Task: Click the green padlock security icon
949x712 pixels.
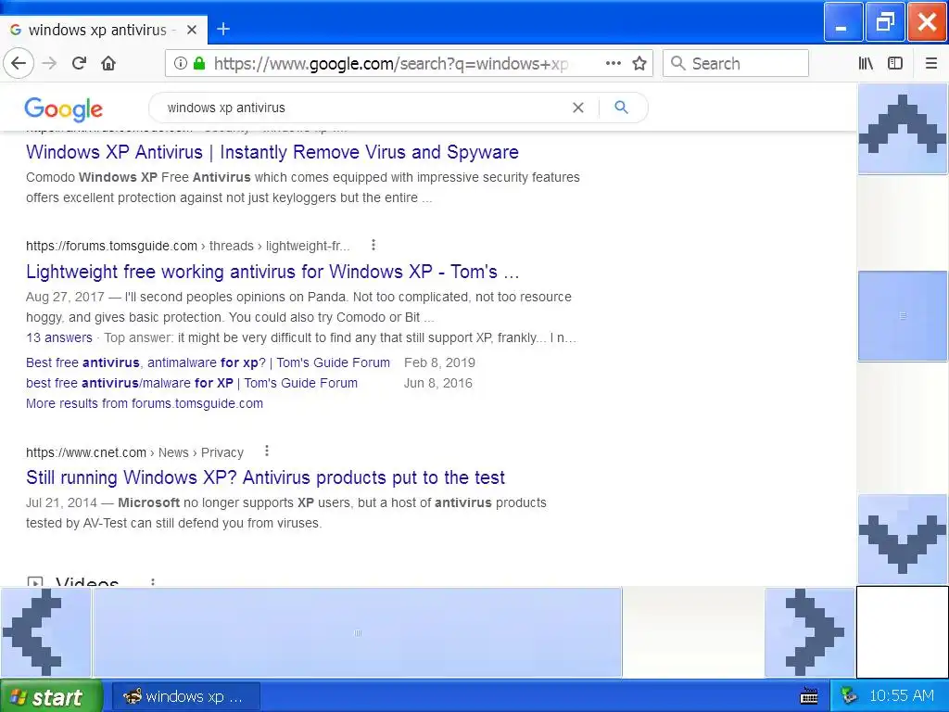Action: [199, 63]
